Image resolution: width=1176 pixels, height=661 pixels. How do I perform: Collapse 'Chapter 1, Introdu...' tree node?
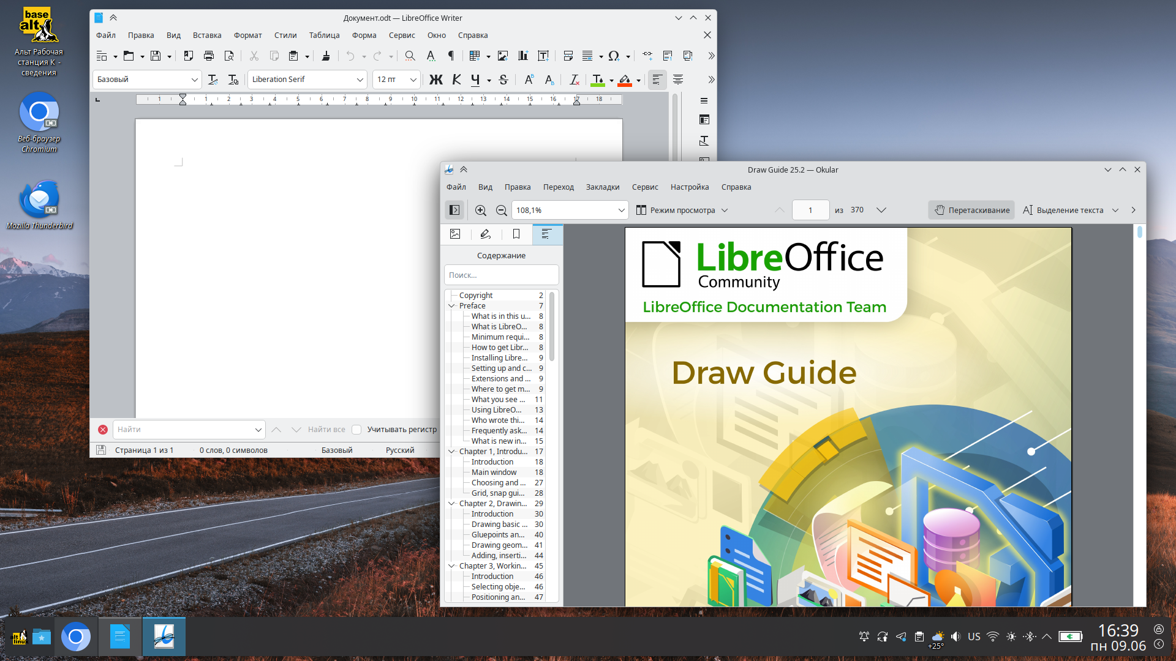tap(452, 452)
